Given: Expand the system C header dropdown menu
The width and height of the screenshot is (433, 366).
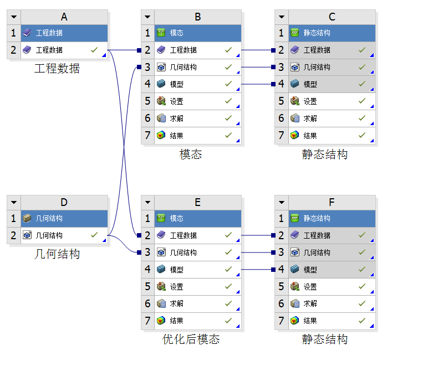Looking at the screenshot, I should tap(281, 17).
